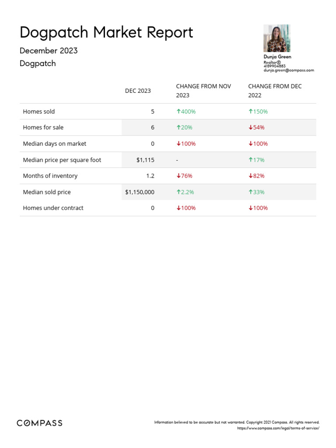Click Dunja Green's profile photo

click(x=276, y=38)
